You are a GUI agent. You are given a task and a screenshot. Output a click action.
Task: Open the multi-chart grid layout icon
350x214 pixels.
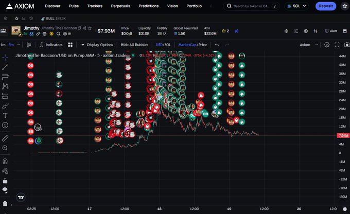point(71,45)
